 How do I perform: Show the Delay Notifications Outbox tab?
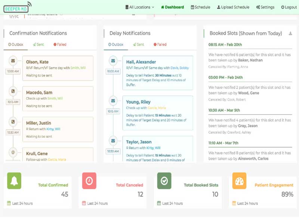point(116,44)
